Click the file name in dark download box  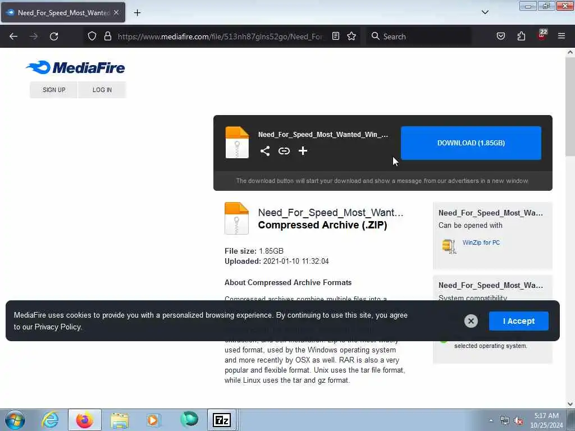[x=323, y=135]
